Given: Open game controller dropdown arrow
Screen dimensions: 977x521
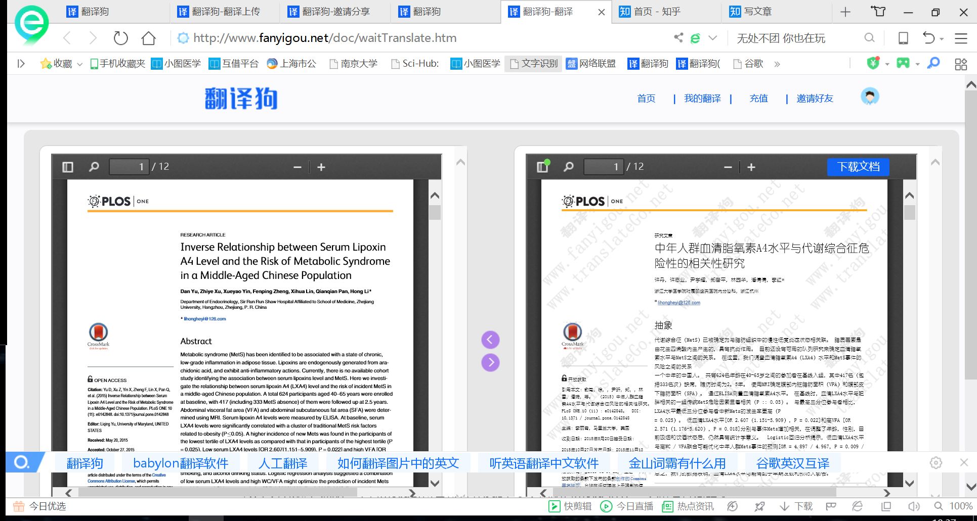Looking at the screenshot, I should point(917,64).
